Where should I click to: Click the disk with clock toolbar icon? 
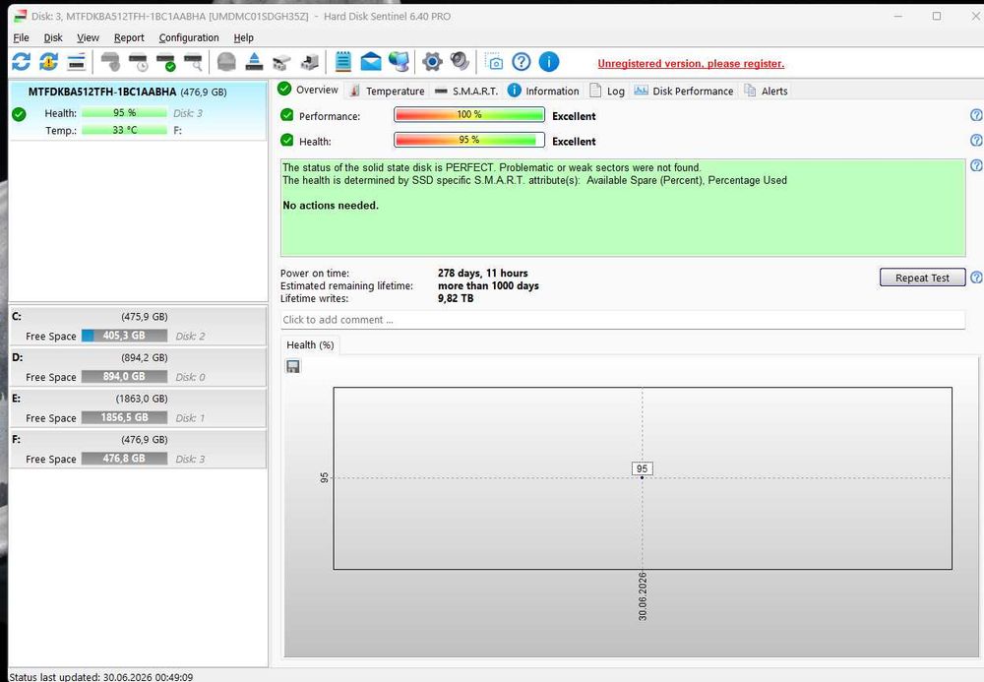(x=138, y=61)
